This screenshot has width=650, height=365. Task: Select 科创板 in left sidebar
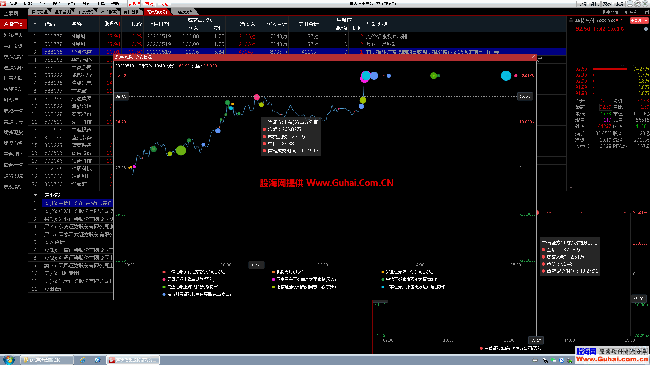point(11,100)
